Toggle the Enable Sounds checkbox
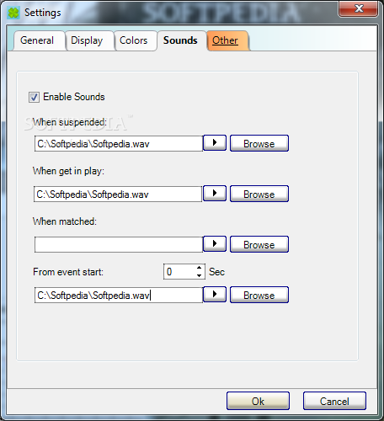The width and height of the screenshot is (384, 421). click(x=34, y=98)
